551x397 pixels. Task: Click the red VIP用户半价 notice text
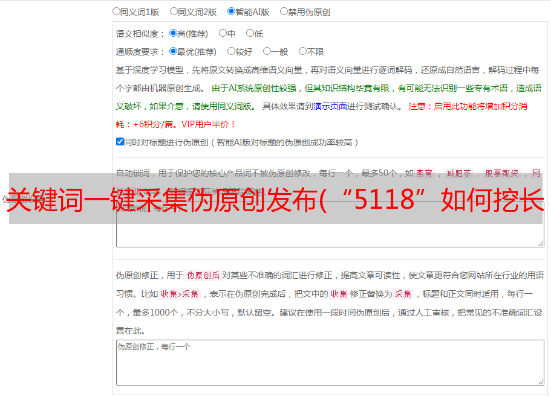208,124
